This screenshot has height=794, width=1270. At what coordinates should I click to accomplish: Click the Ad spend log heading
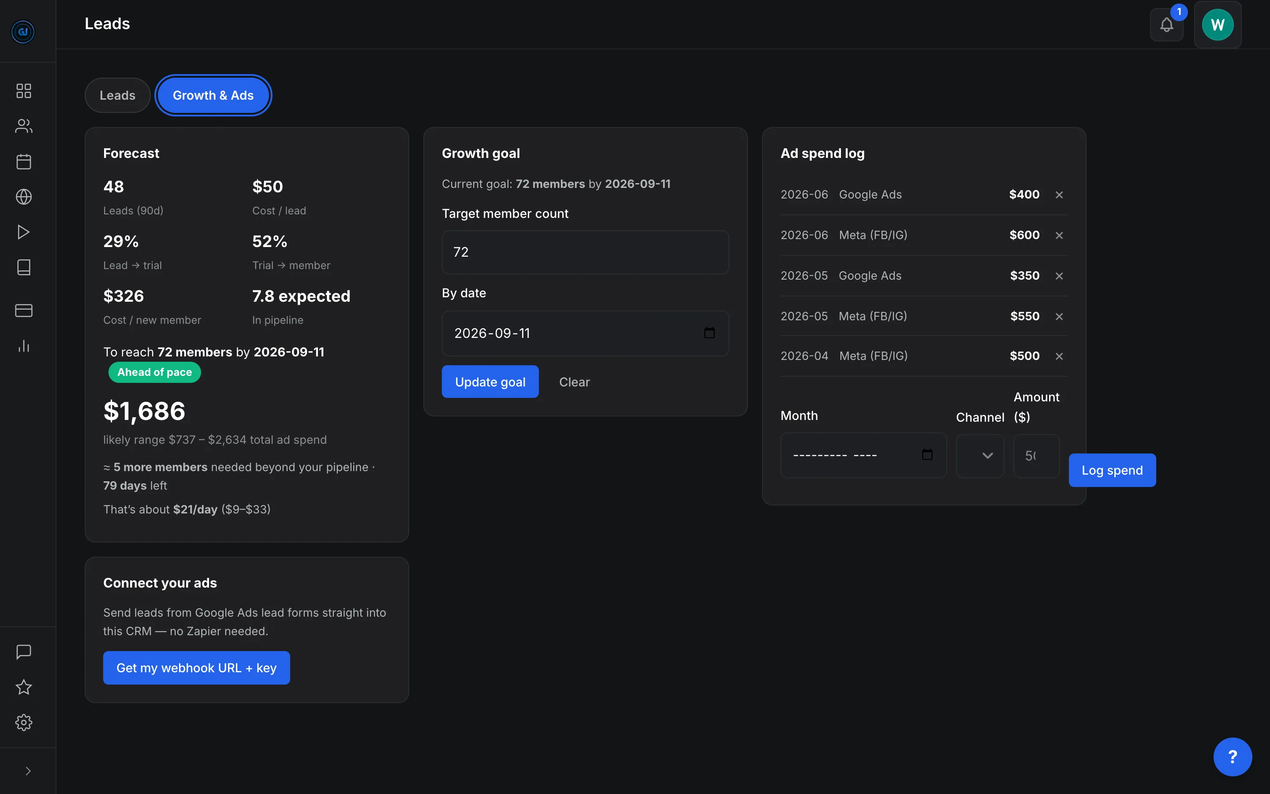(x=822, y=154)
